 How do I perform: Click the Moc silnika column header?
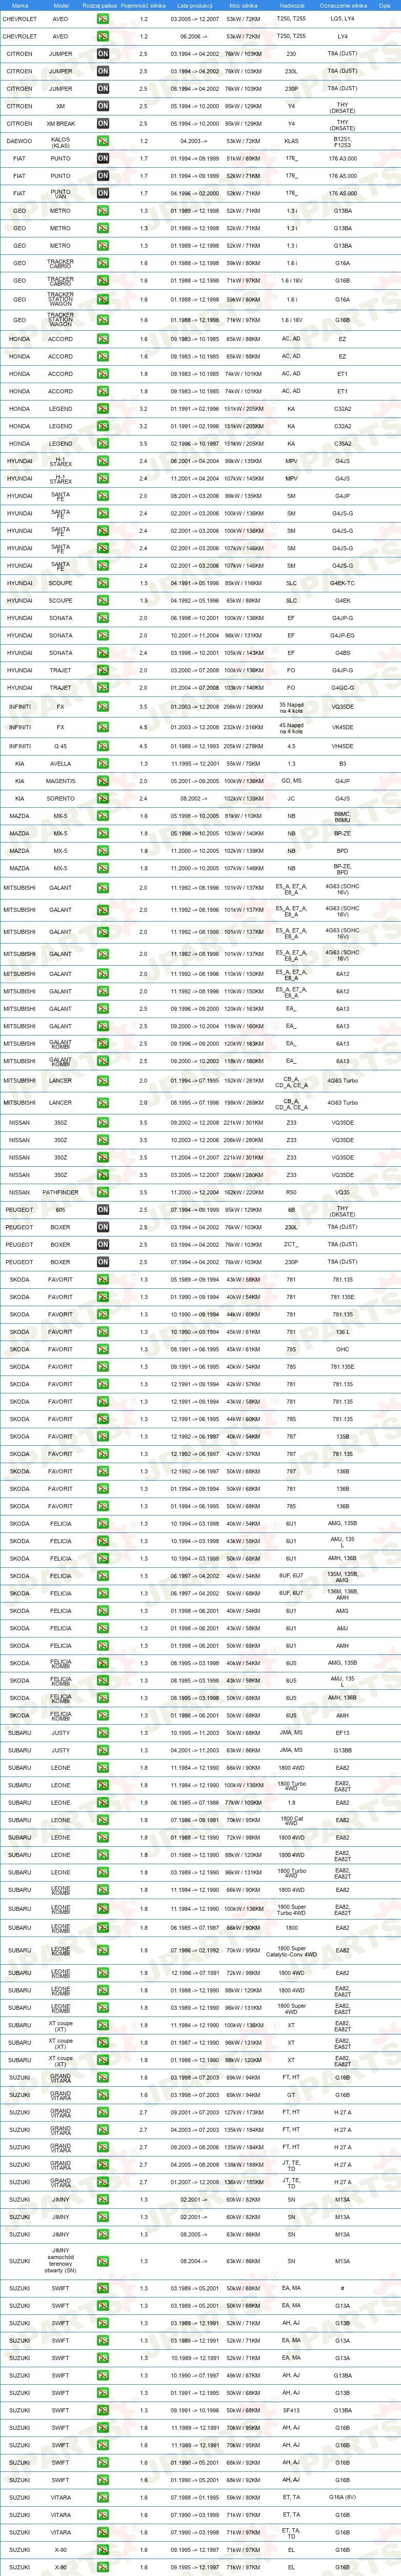[243, 5]
